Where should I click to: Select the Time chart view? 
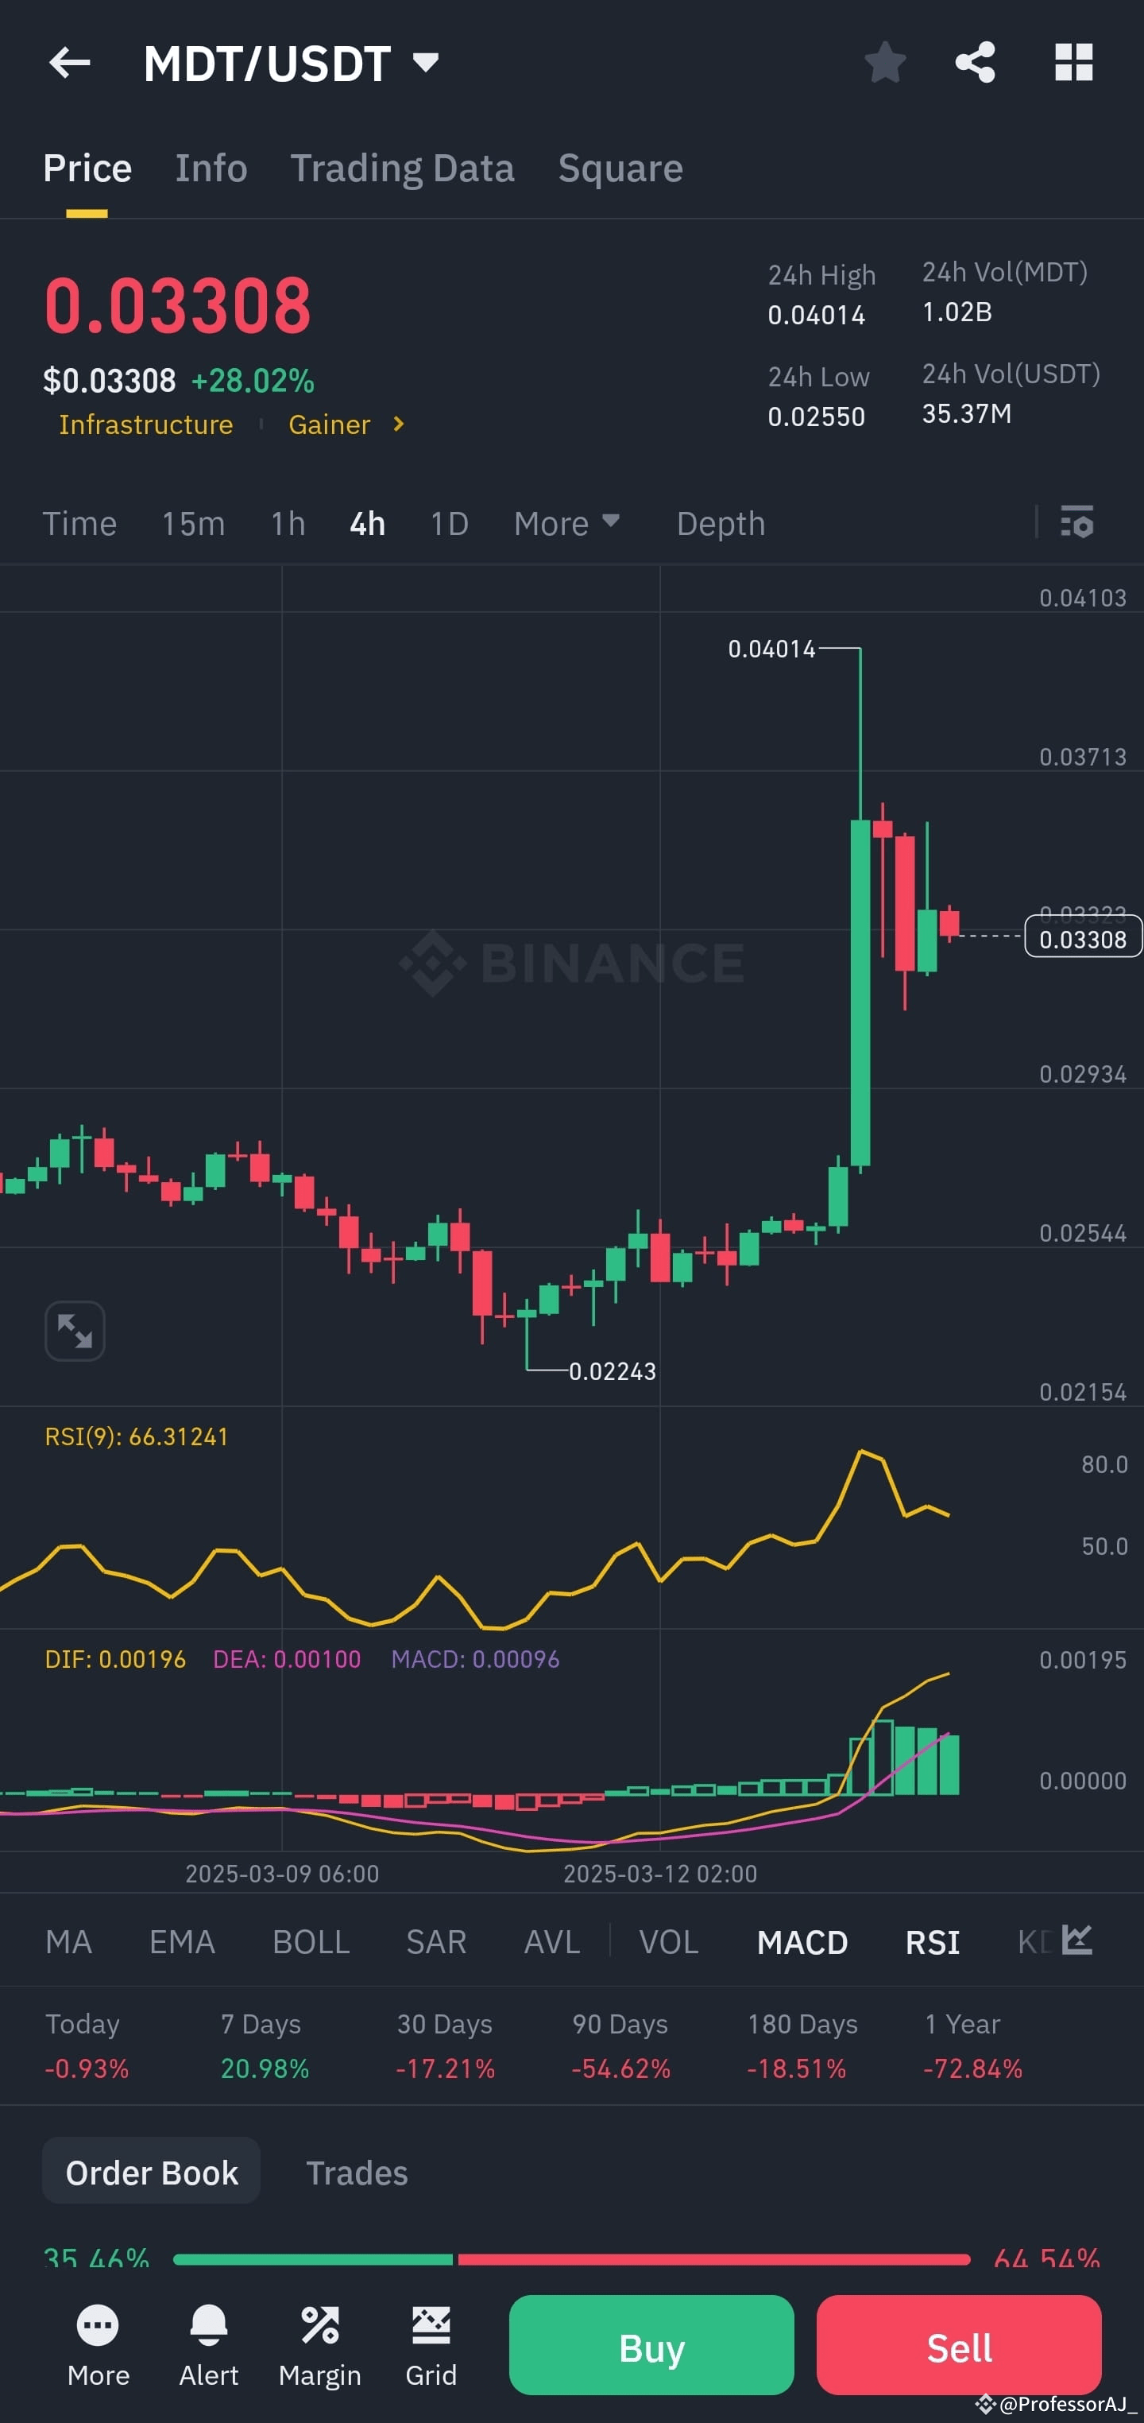(x=80, y=523)
